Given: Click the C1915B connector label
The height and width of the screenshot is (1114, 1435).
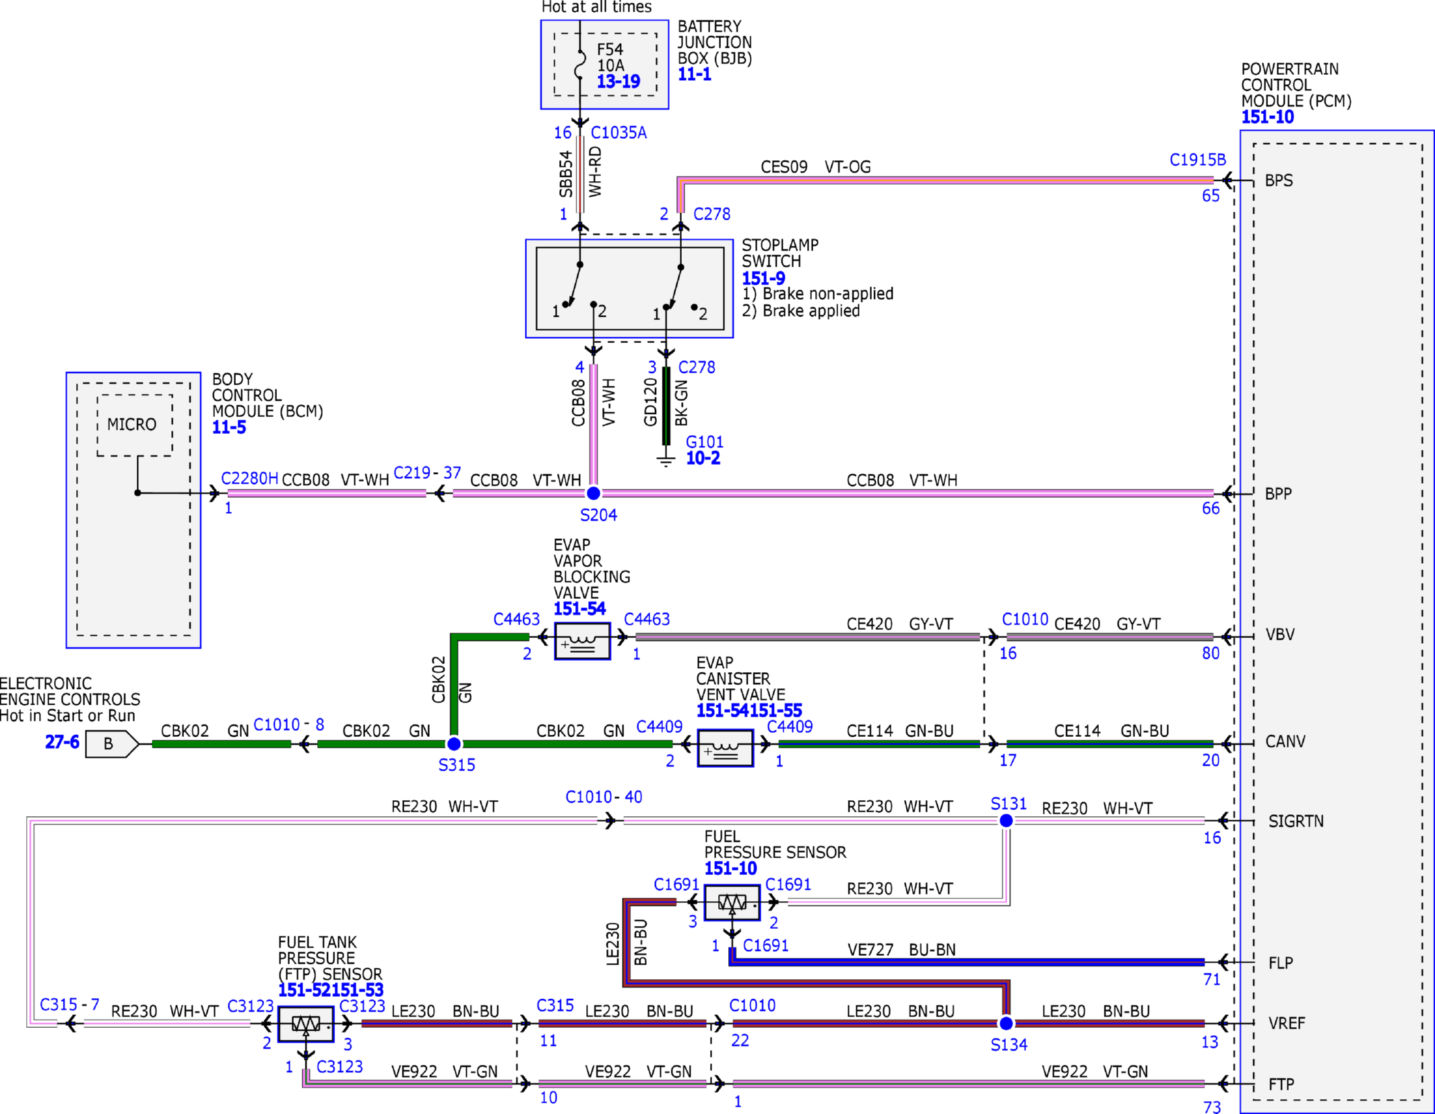Looking at the screenshot, I should pyautogui.click(x=1197, y=160).
